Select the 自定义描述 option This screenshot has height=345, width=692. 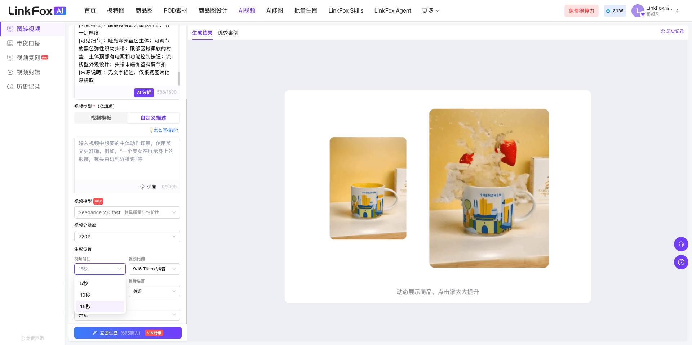(153, 118)
